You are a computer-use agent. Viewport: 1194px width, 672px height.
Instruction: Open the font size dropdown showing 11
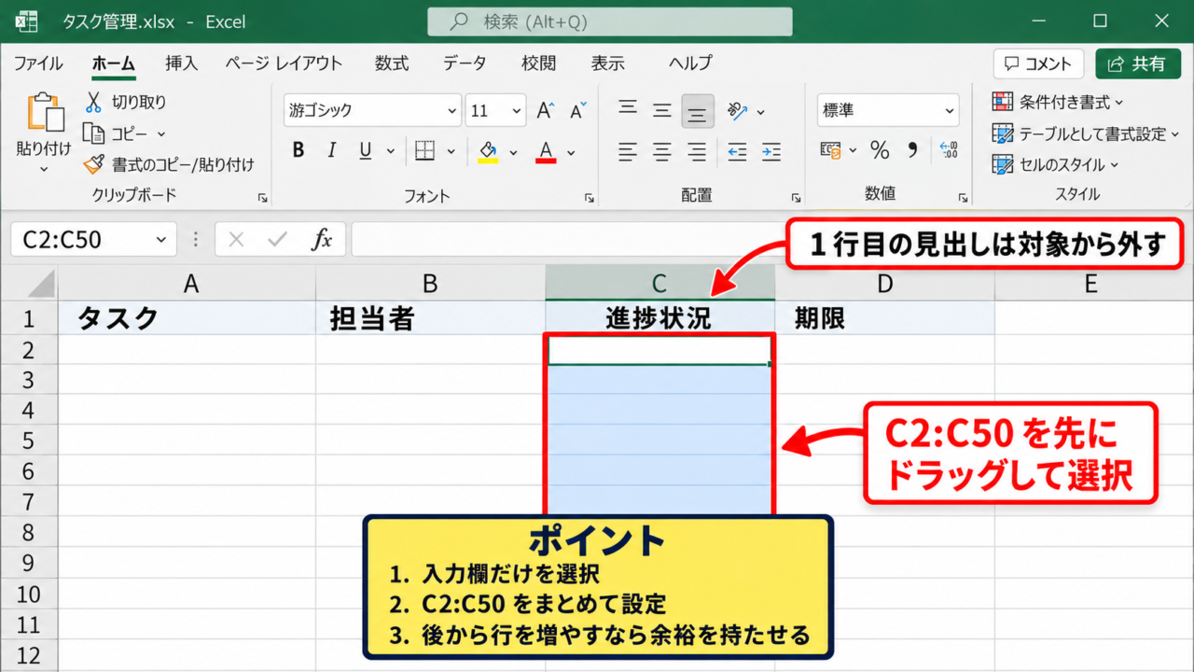pyautogui.click(x=495, y=110)
